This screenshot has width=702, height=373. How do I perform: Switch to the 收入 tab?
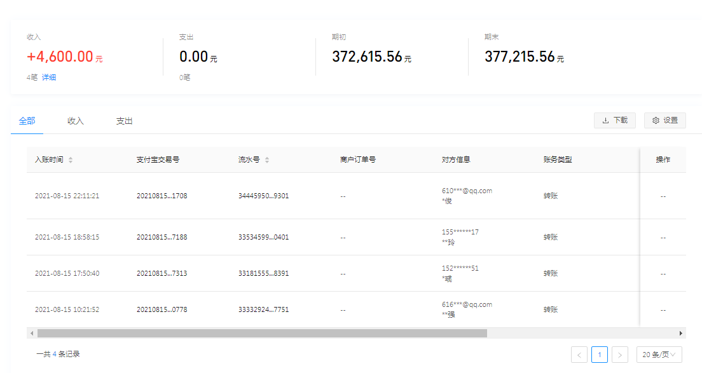pyautogui.click(x=76, y=121)
